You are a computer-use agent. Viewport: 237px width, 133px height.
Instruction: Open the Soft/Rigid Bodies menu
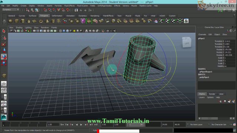click(104, 6)
